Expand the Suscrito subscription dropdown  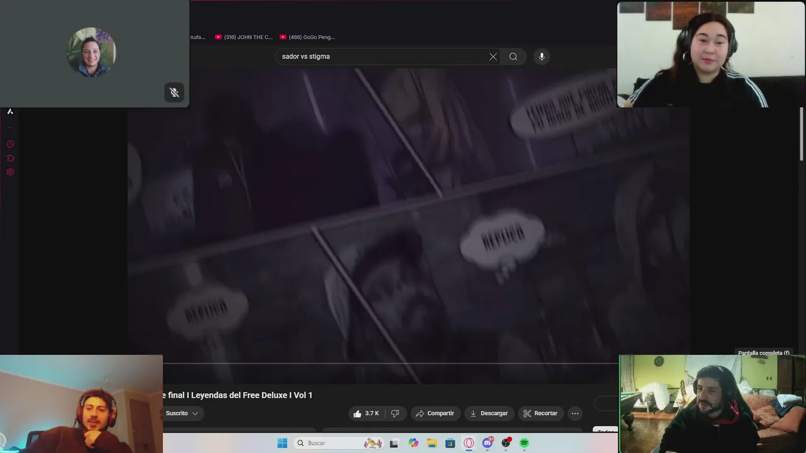click(182, 413)
